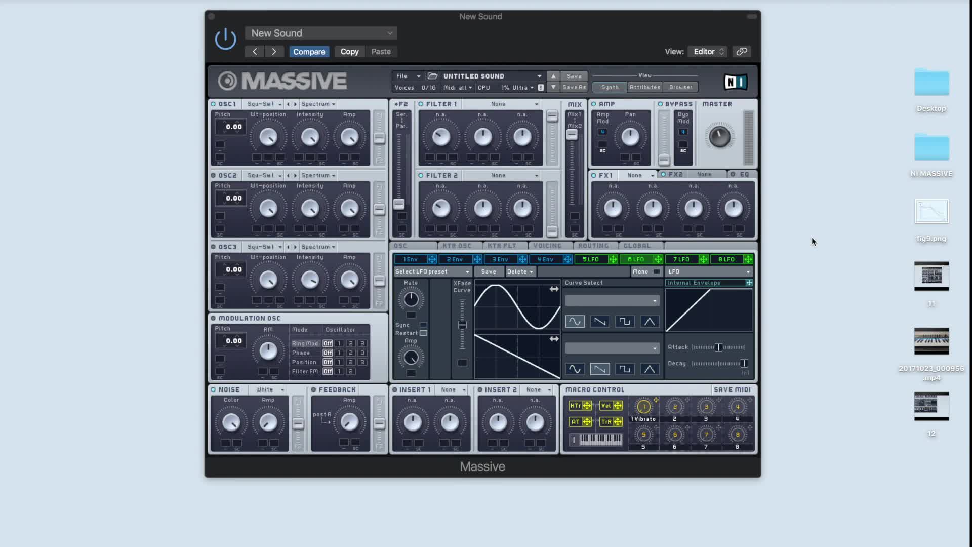The height and width of the screenshot is (547, 972).
Task: Toggle the LFO Mono switch
Action: click(x=656, y=272)
